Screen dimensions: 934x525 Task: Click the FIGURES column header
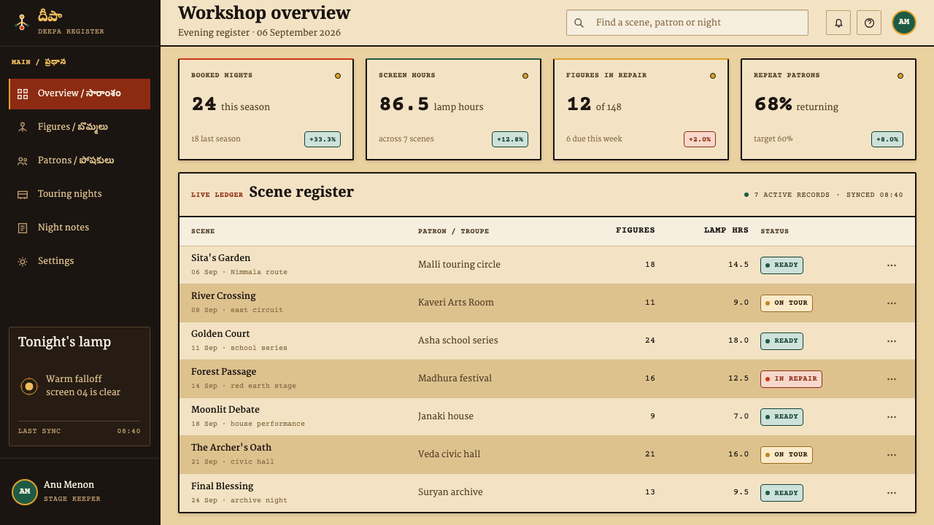pyautogui.click(x=636, y=230)
